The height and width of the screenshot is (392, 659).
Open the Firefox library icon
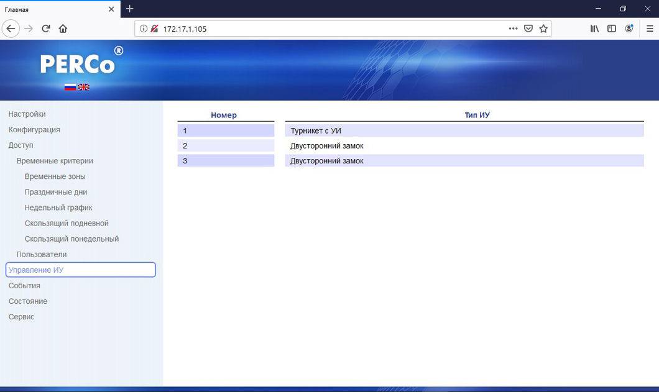(594, 29)
